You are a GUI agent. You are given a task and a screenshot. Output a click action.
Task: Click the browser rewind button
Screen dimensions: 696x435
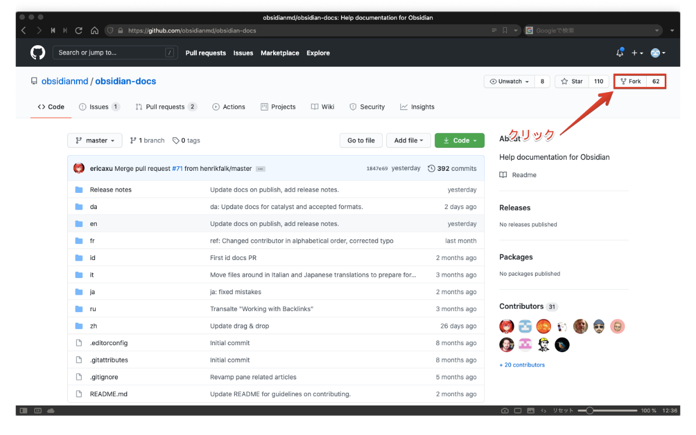(x=53, y=31)
